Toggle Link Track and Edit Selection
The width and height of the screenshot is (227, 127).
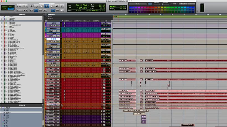coord(40,10)
